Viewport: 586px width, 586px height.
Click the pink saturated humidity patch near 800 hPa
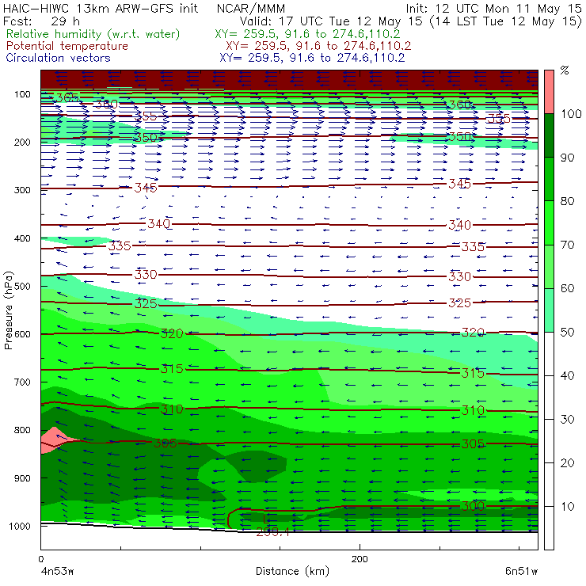point(54,440)
